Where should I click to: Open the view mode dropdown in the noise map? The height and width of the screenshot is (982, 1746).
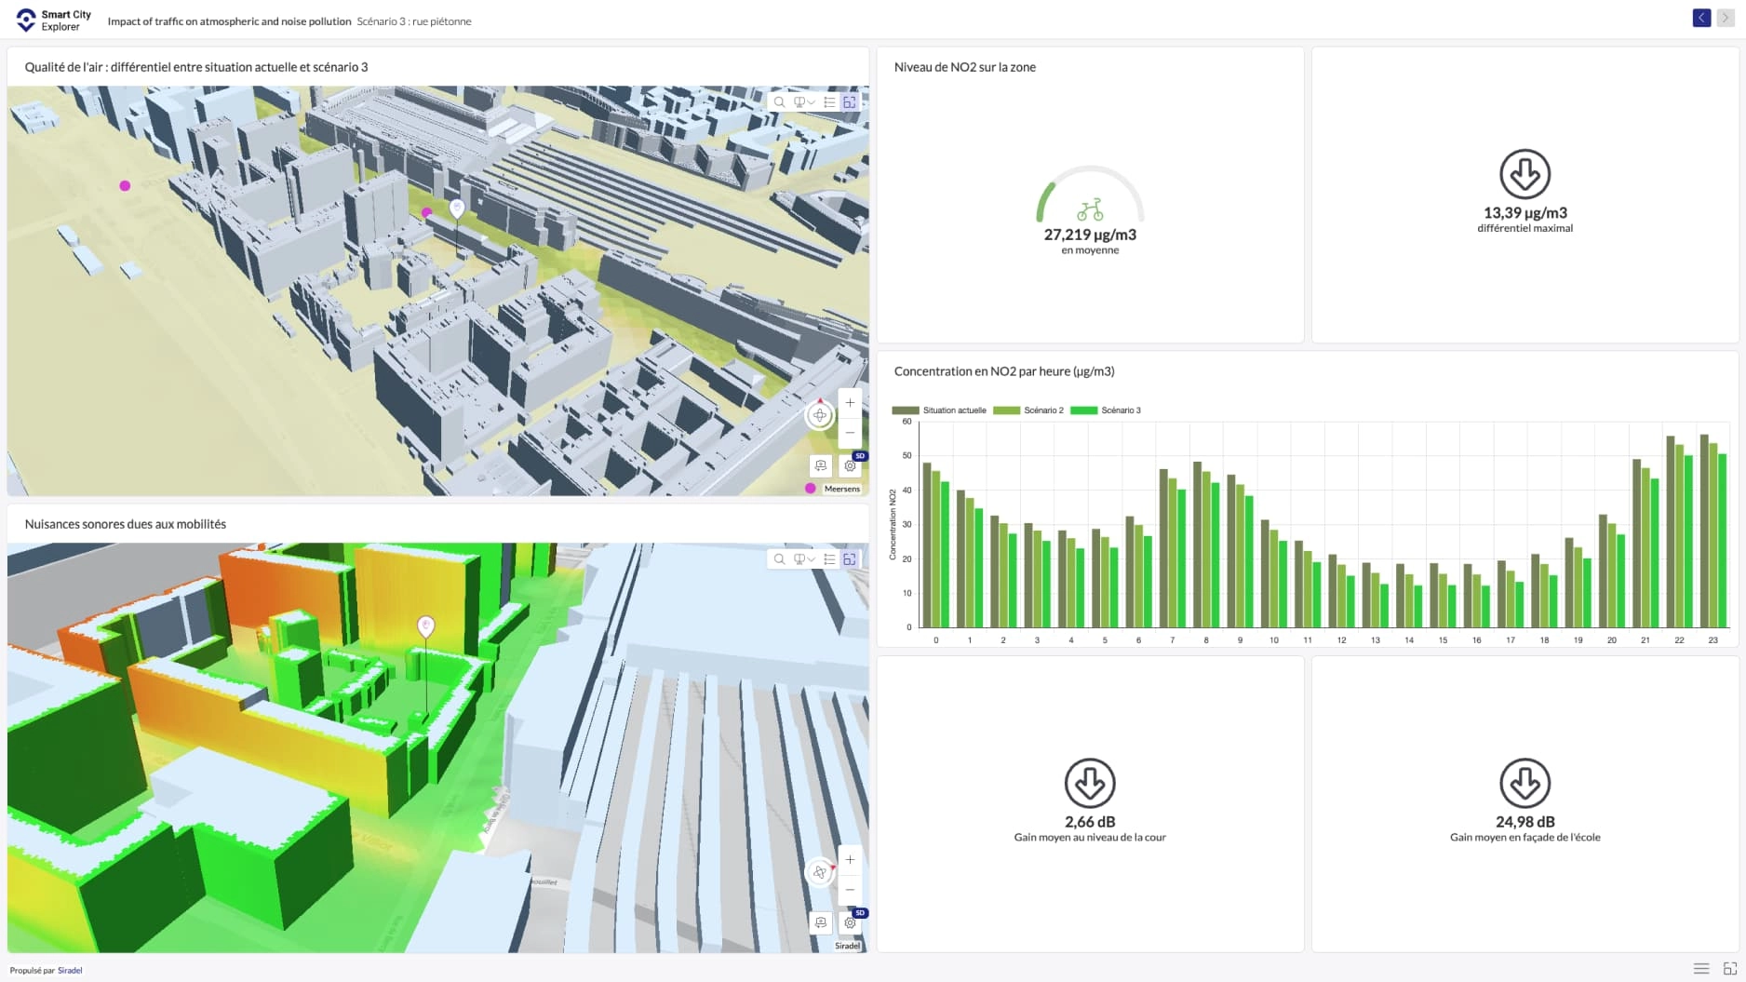[803, 559]
